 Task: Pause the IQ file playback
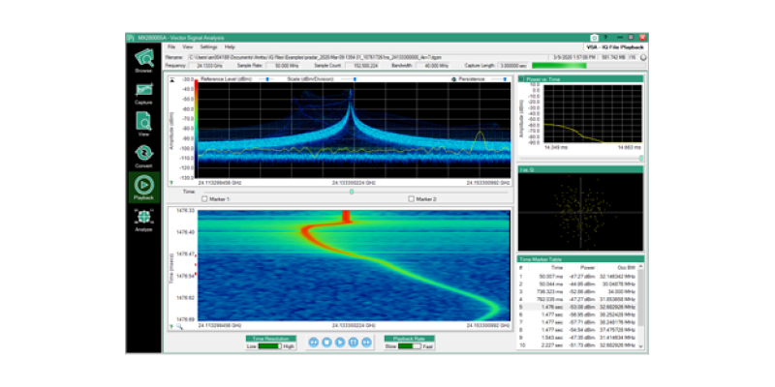(x=354, y=342)
